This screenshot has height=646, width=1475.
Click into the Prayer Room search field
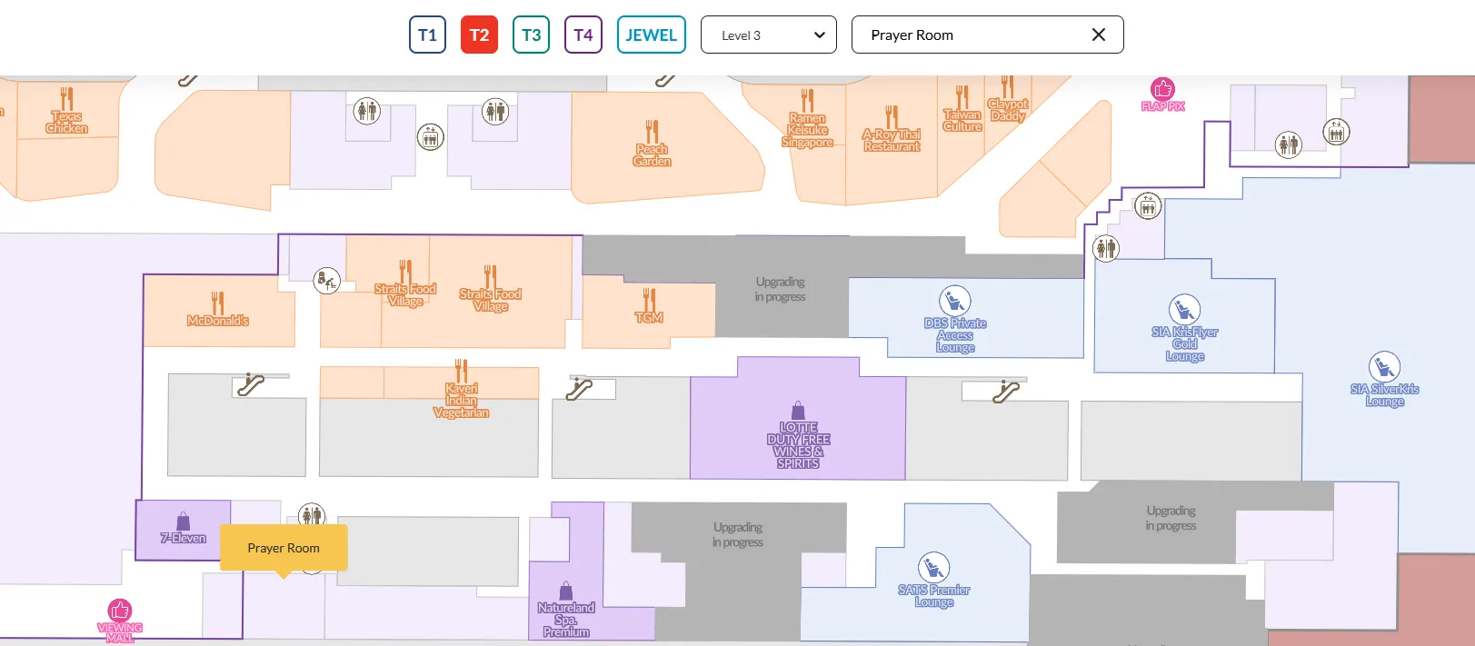[x=972, y=35]
